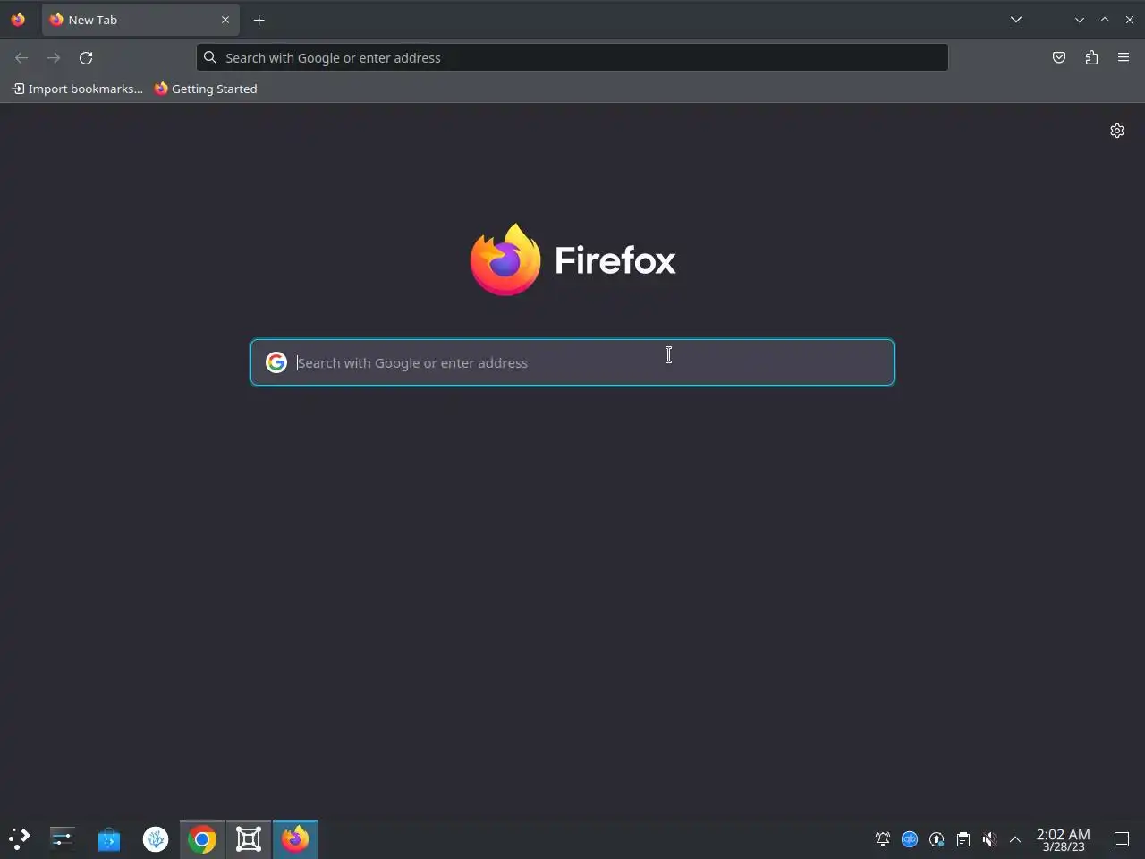
Task: Close the New Tab tab
Action: click(225, 20)
